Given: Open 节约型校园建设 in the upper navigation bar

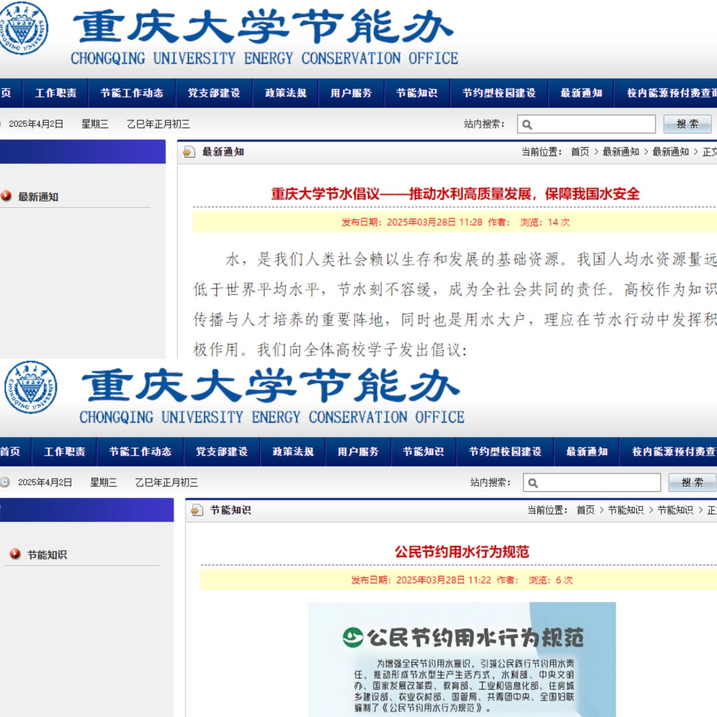Looking at the screenshot, I should (499, 93).
